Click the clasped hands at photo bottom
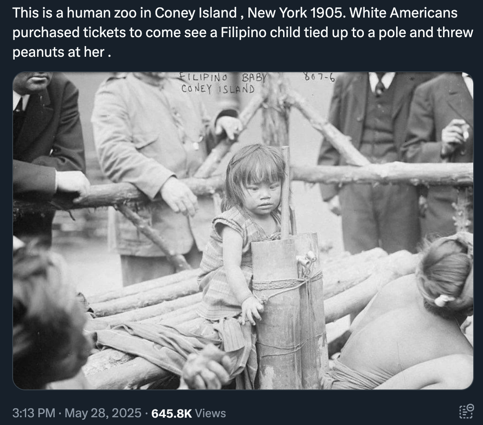The image size is (483, 425). pos(206,366)
